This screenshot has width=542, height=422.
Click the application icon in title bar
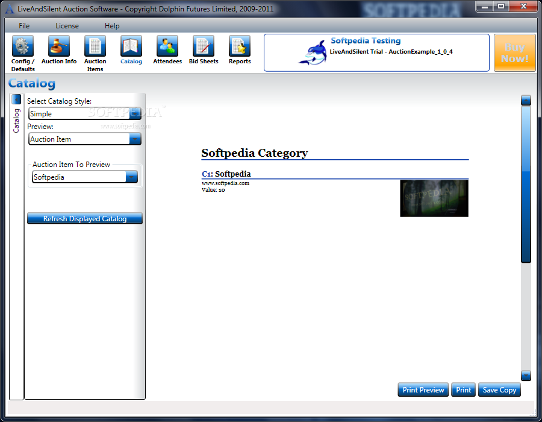coord(10,9)
